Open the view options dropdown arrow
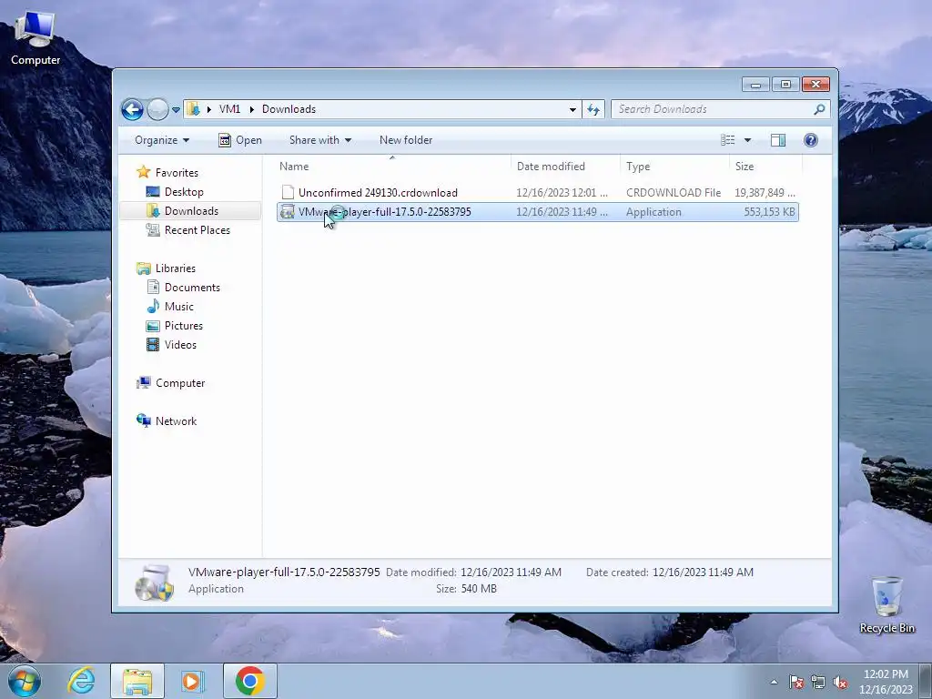 748,140
